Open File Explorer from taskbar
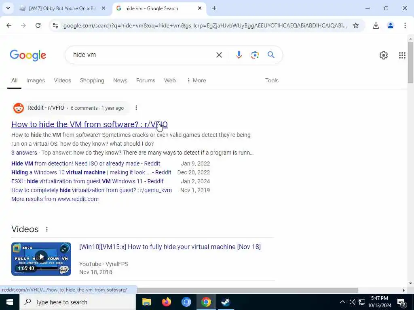This screenshot has width=414, height=310. tap(146, 302)
